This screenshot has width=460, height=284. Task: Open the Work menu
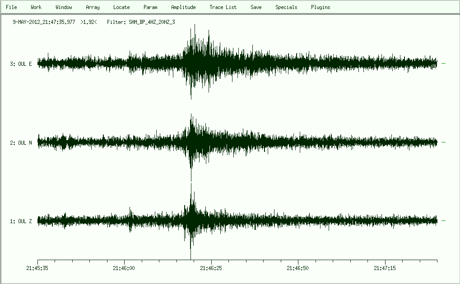(x=36, y=7)
